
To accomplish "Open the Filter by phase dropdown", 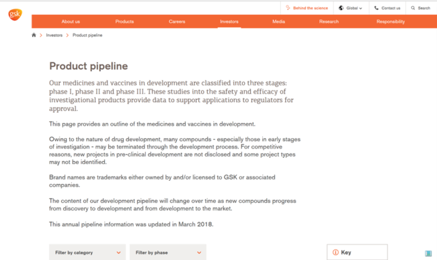I will pyautogui.click(x=168, y=252).
